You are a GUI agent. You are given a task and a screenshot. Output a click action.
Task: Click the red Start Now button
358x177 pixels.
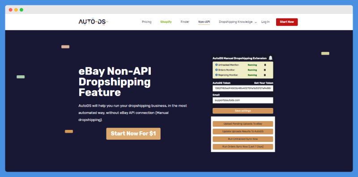[x=287, y=22]
